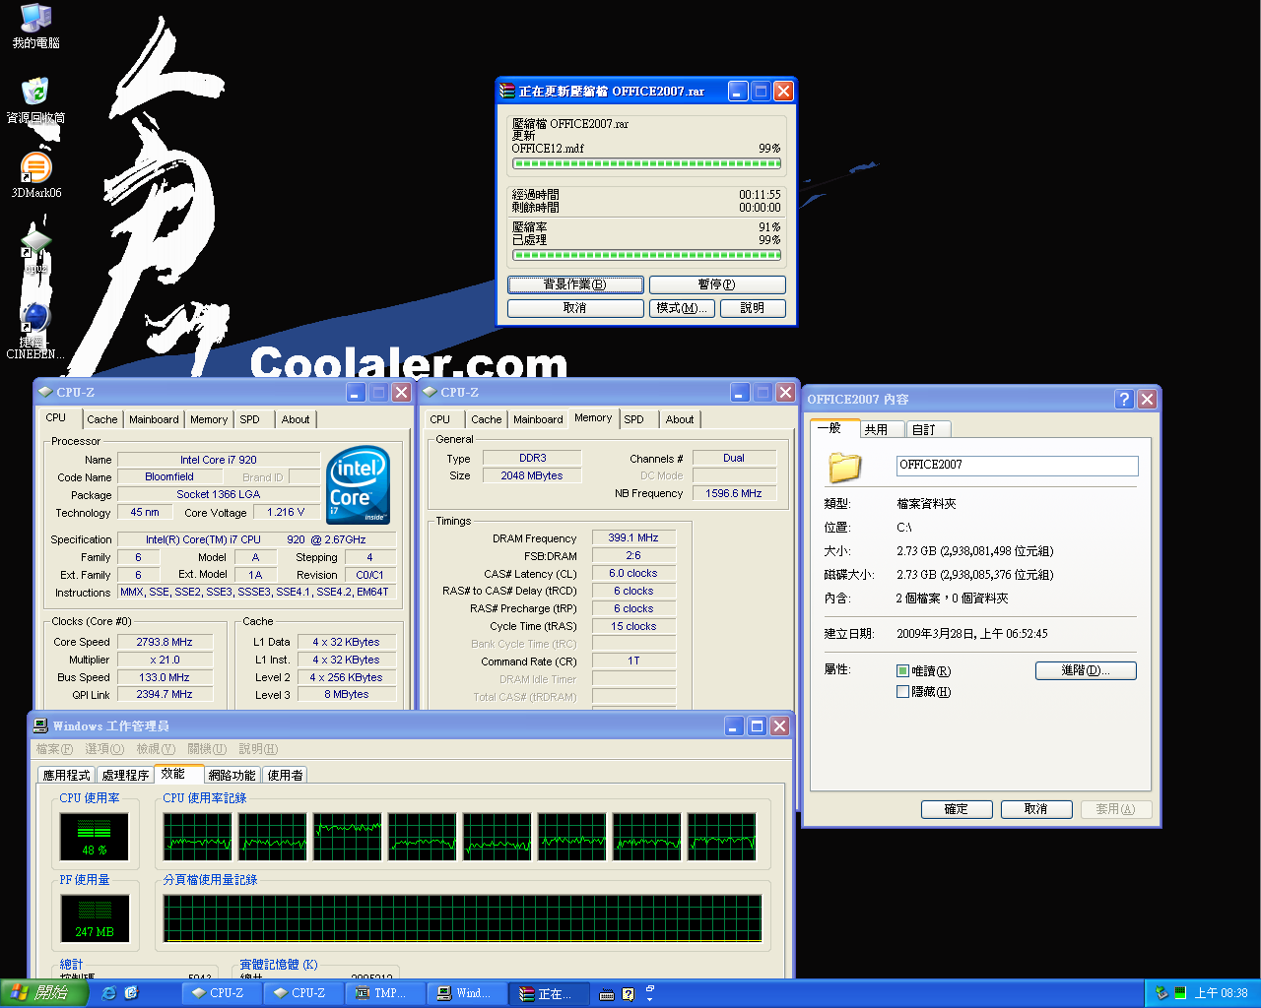
Task: Click the left CPU-Z window title icon
Action: (45, 392)
